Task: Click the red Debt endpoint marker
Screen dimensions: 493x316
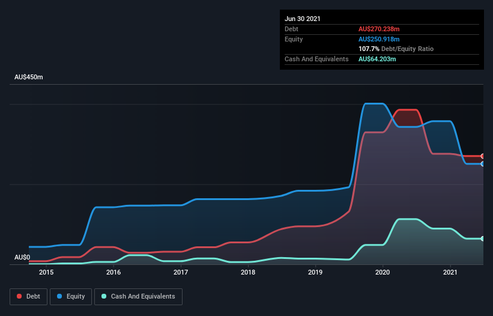Action: [483, 156]
